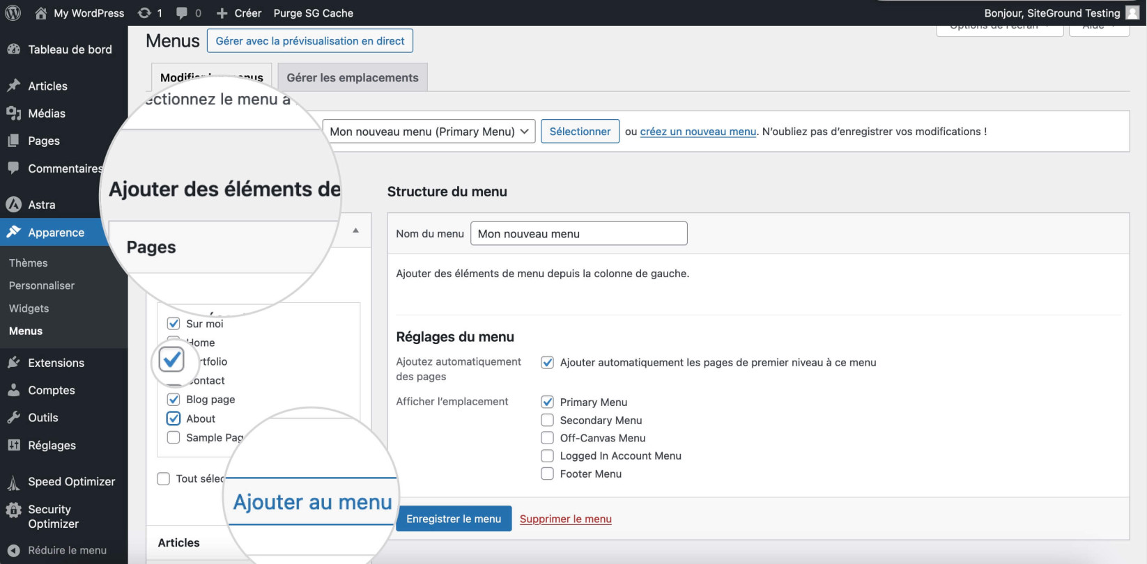
Task: Click Supprimer le menu link
Action: tap(566, 519)
